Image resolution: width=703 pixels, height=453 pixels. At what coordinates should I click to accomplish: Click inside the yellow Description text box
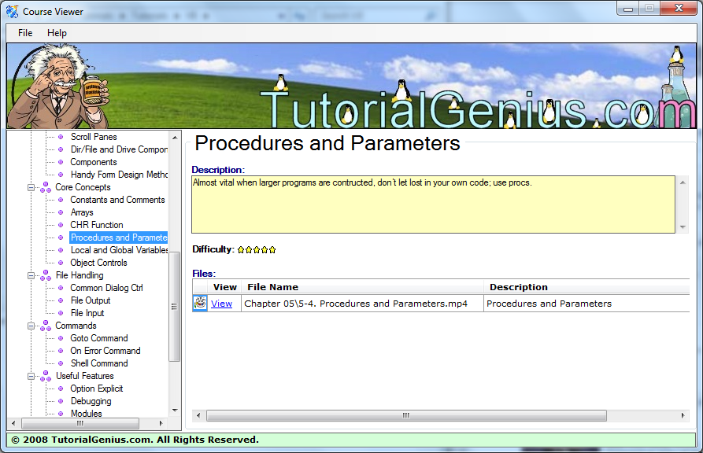[x=433, y=204]
